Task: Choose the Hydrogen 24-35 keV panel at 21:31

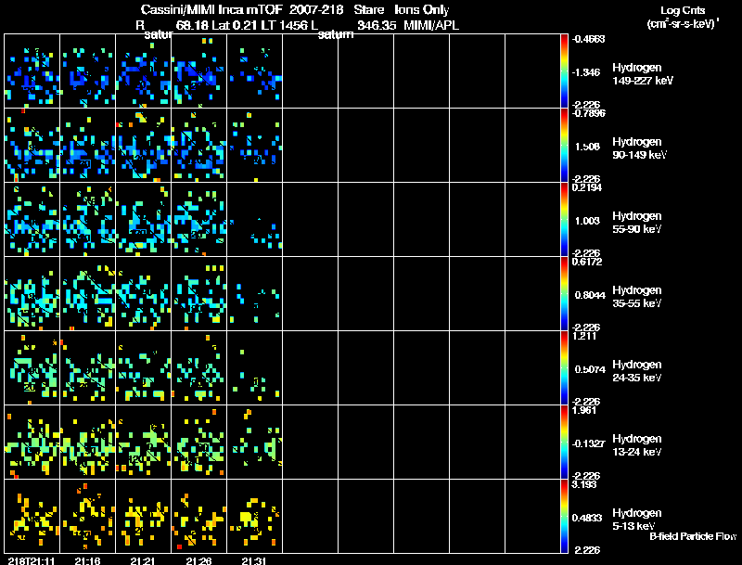Action: (254, 368)
